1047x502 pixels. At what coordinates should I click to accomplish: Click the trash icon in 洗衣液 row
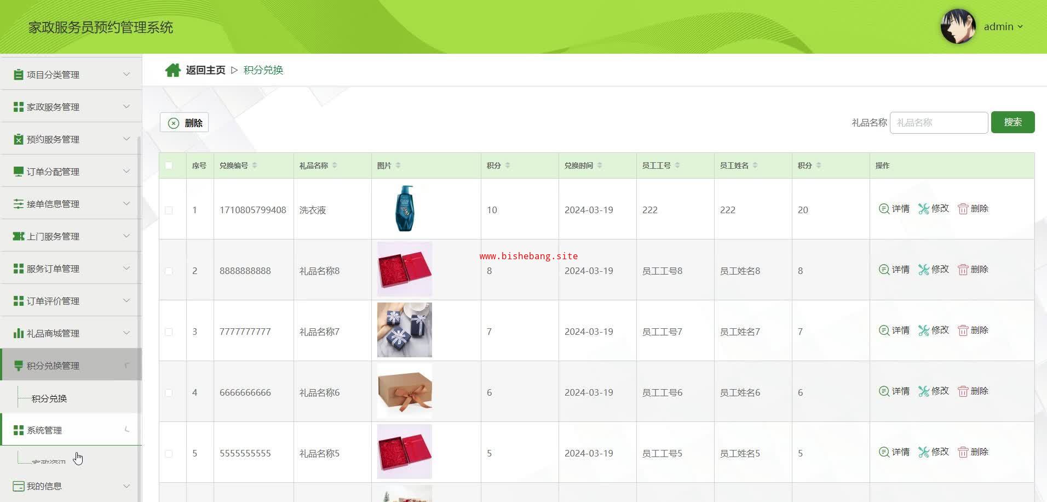[963, 209]
